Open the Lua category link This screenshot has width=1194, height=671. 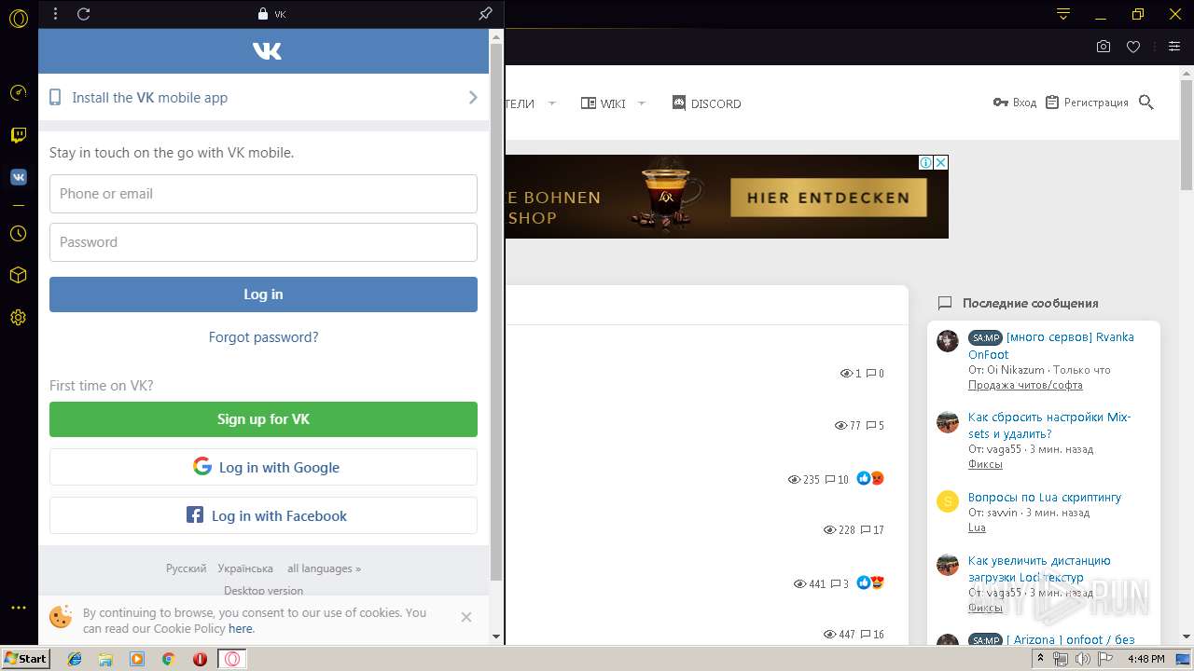977,527
